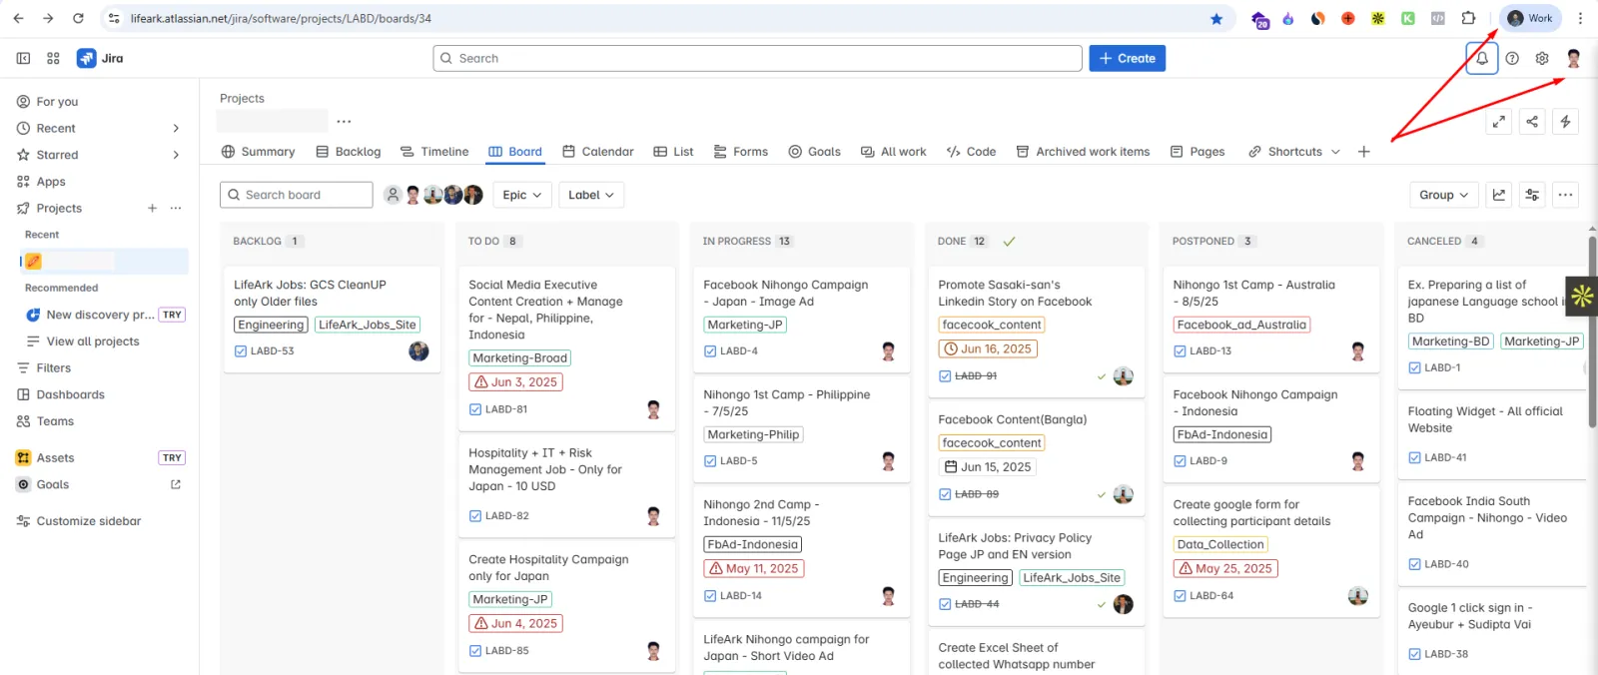Toggle the LABD-53 work item checkbox

(x=241, y=350)
